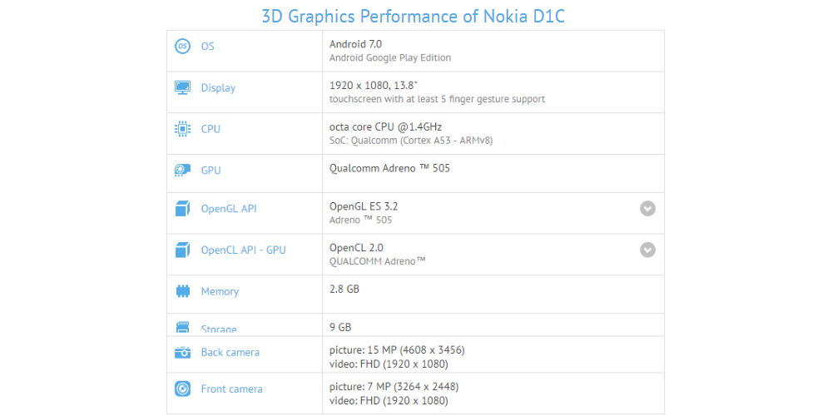Open the OpenGL API label

(x=229, y=209)
